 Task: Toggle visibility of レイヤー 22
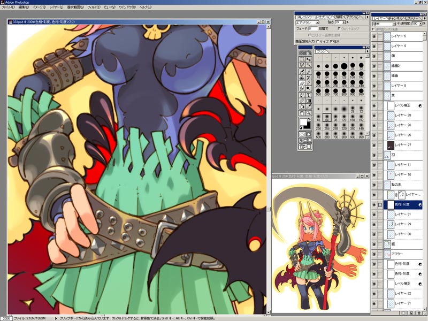click(374, 294)
